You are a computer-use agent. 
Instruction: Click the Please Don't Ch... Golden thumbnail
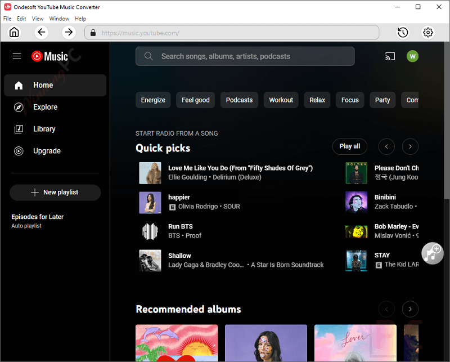click(x=357, y=173)
